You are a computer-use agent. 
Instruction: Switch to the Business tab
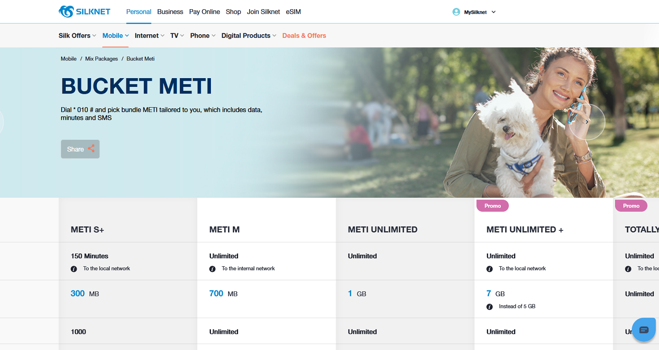pyautogui.click(x=170, y=12)
